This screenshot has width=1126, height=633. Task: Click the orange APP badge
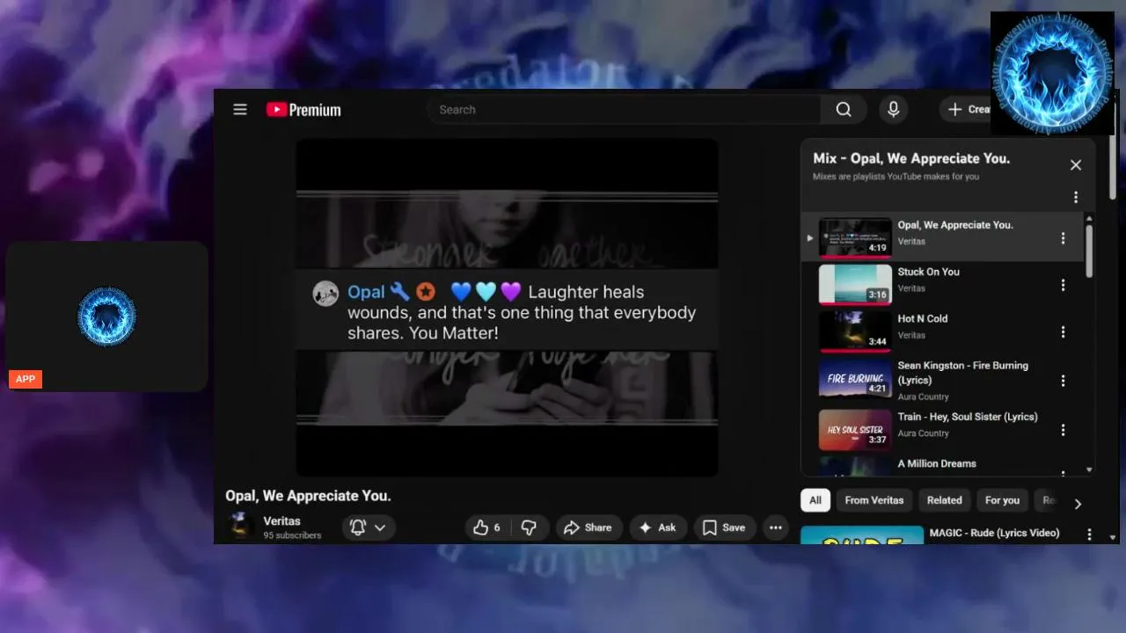coord(26,379)
